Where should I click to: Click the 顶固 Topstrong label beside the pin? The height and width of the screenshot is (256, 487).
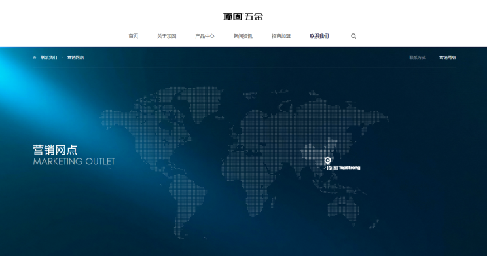344,168
